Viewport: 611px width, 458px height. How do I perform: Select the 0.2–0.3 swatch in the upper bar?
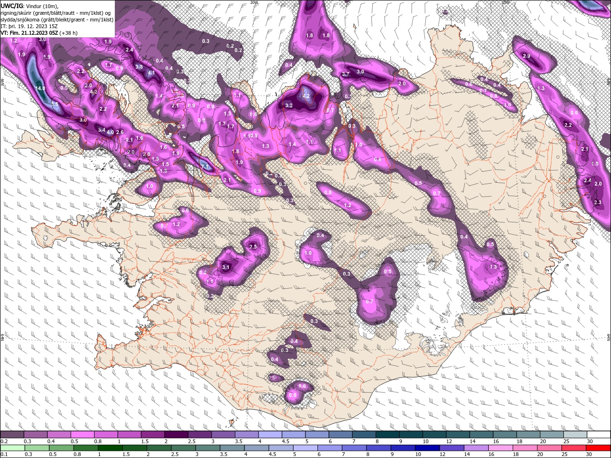coord(12,435)
